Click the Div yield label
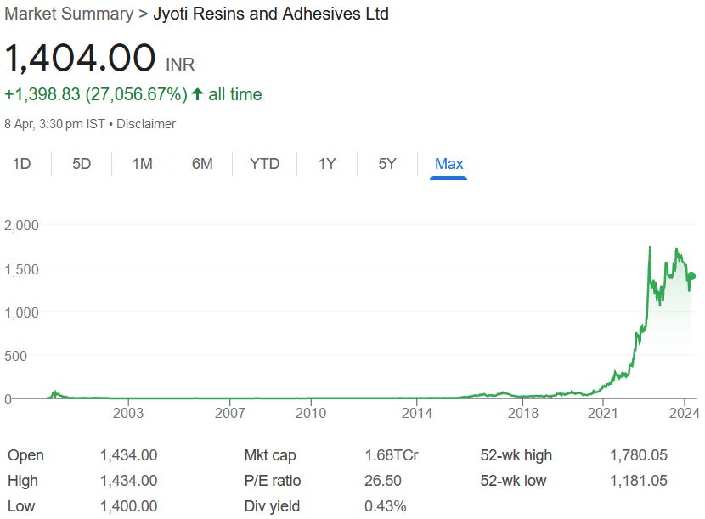The width and height of the screenshot is (705, 519). click(x=272, y=506)
